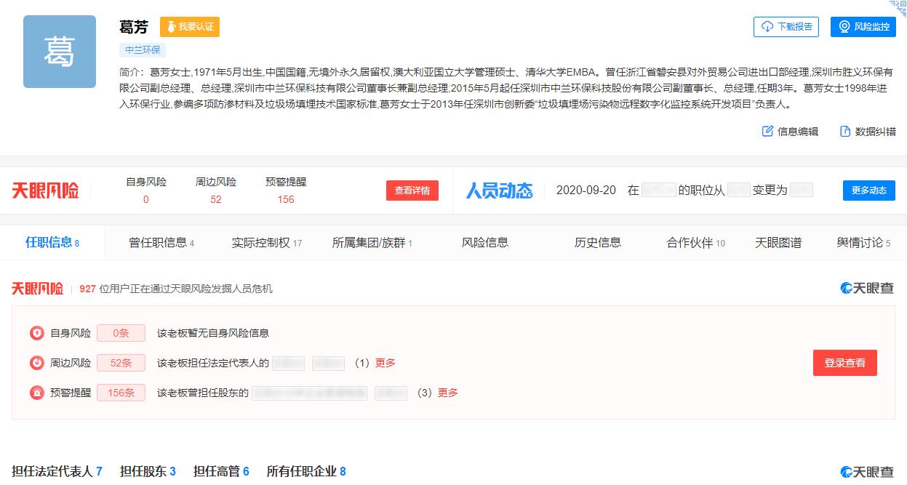Click the 天眼风险 section heading logo

(x=38, y=289)
